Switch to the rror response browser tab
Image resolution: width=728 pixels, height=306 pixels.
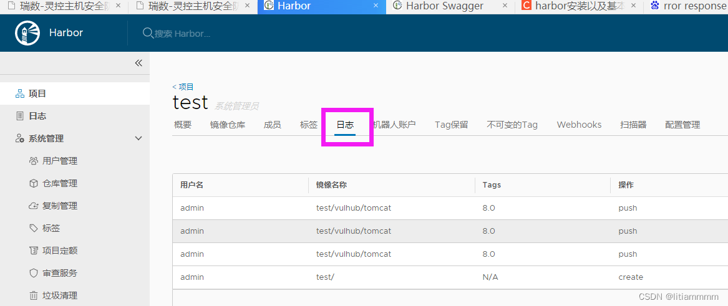(x=686, y=6)
